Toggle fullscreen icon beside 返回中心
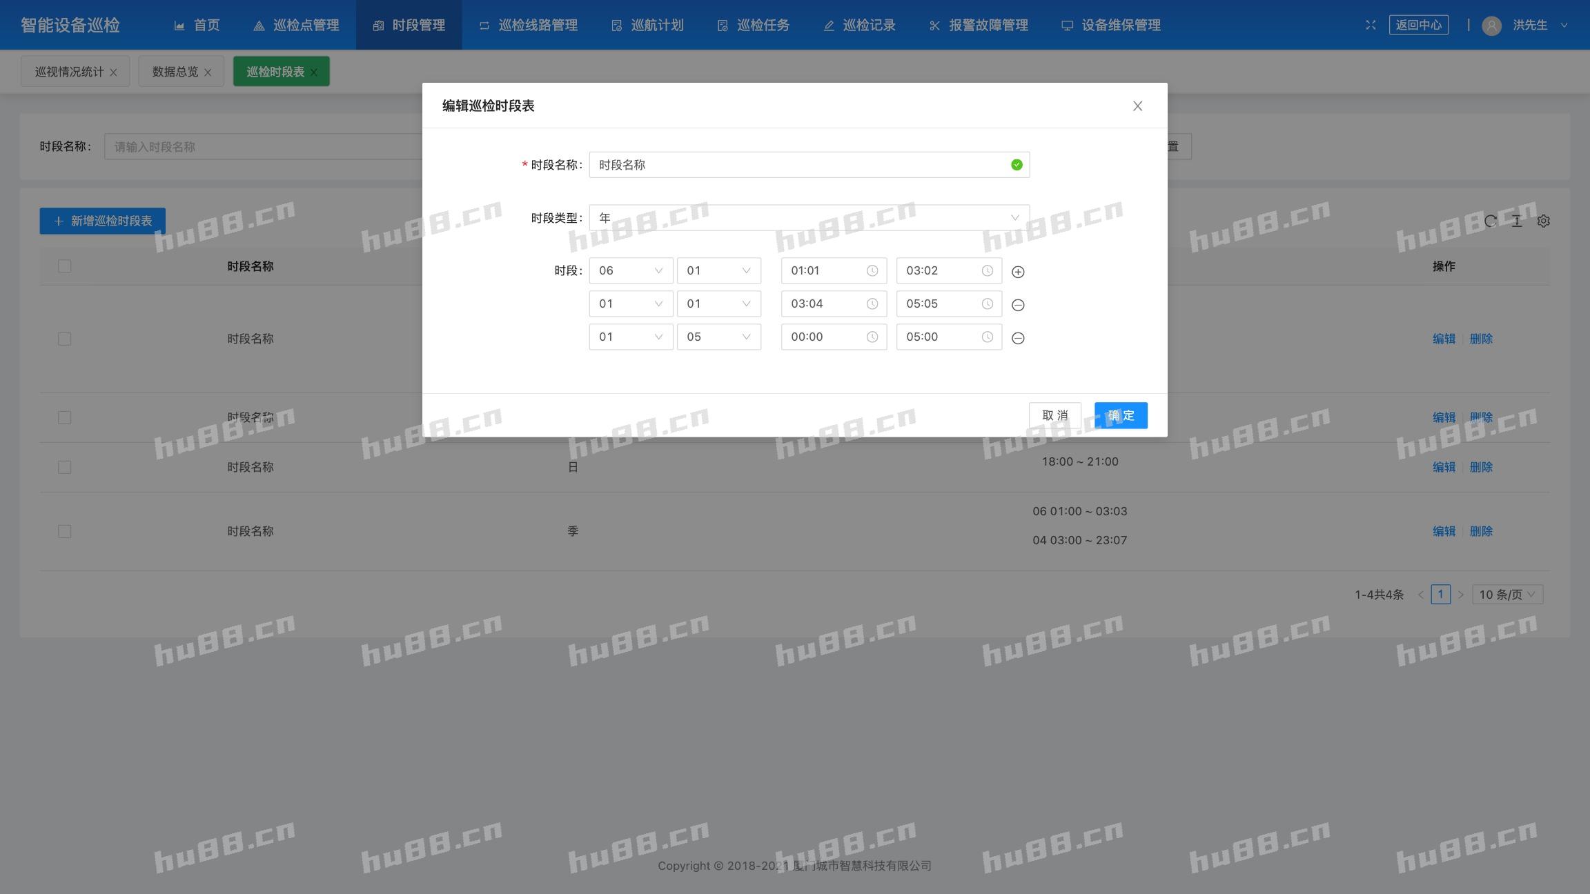This screenshot has height=894, width=1590. tap(1371, 25)
